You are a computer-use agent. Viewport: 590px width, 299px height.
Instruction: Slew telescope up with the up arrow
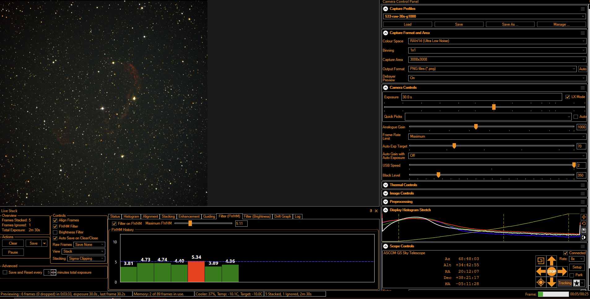(x=552, y=261)
